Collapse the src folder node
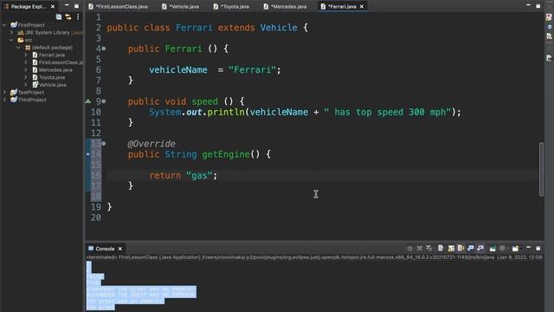This screenshot has width=554, height=312. 11,40
